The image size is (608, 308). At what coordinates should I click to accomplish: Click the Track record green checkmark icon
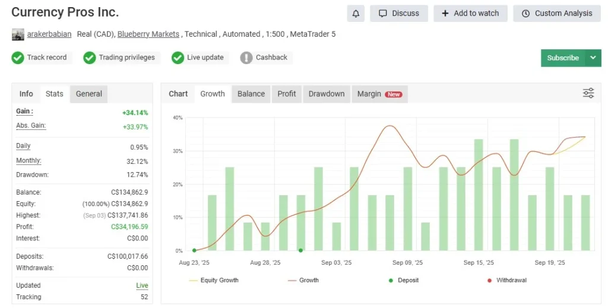coord(18,58)
